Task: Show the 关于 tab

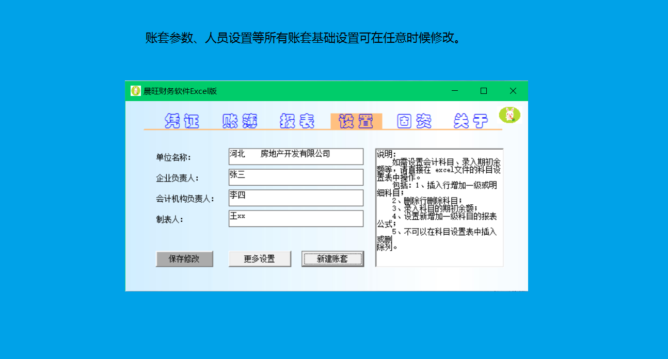Action: pyautogui.click(x=471, y=121)
